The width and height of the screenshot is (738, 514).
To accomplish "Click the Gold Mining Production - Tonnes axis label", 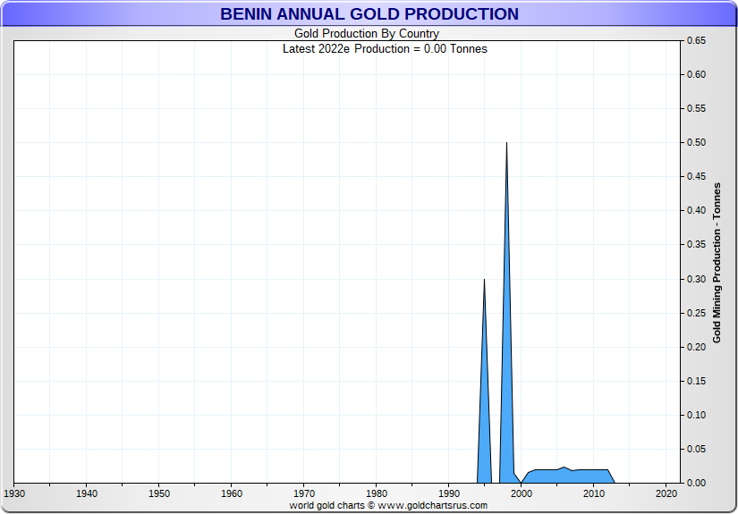I will 717,263.
